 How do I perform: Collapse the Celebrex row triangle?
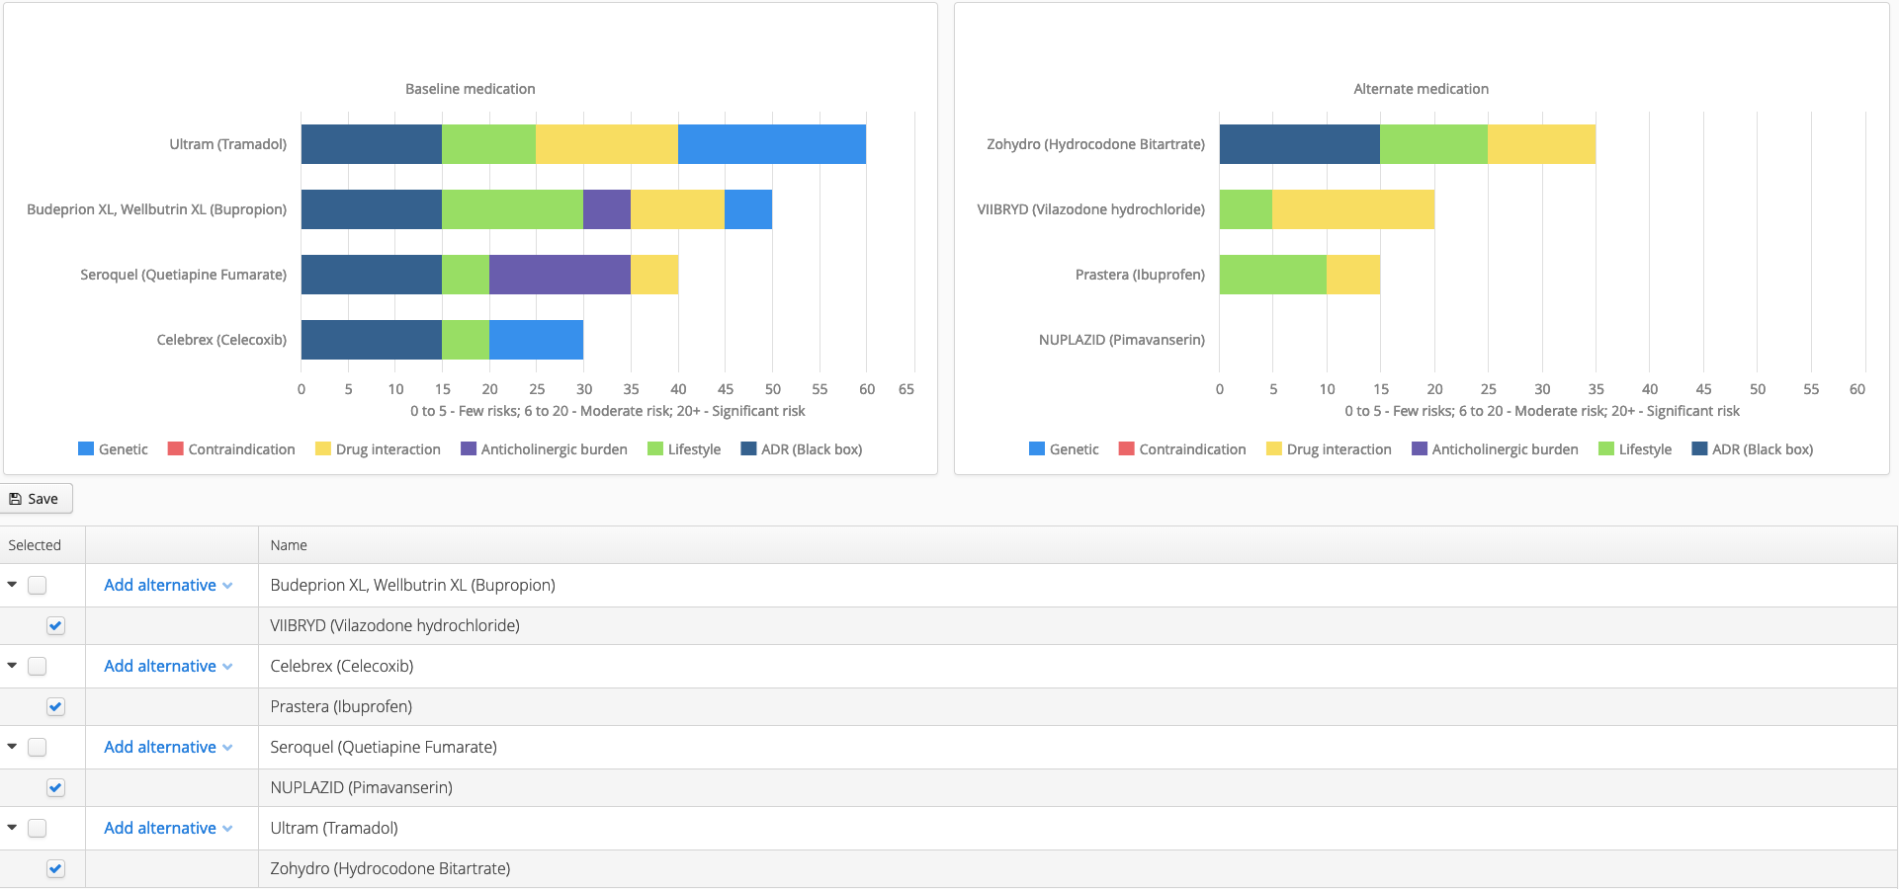click(x=12, y=666)
